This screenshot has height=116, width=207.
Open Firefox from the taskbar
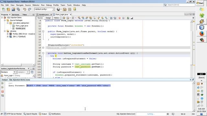pyautogui.click(x=202, y=34)
